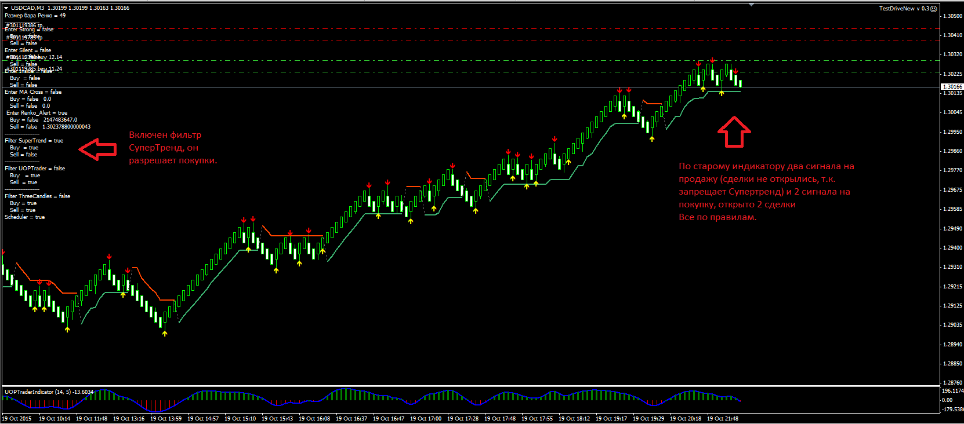This screenshot has height=424, width=964.
Task: Click the '19 Oct 10:14' time label
Action: click(55, 419)
